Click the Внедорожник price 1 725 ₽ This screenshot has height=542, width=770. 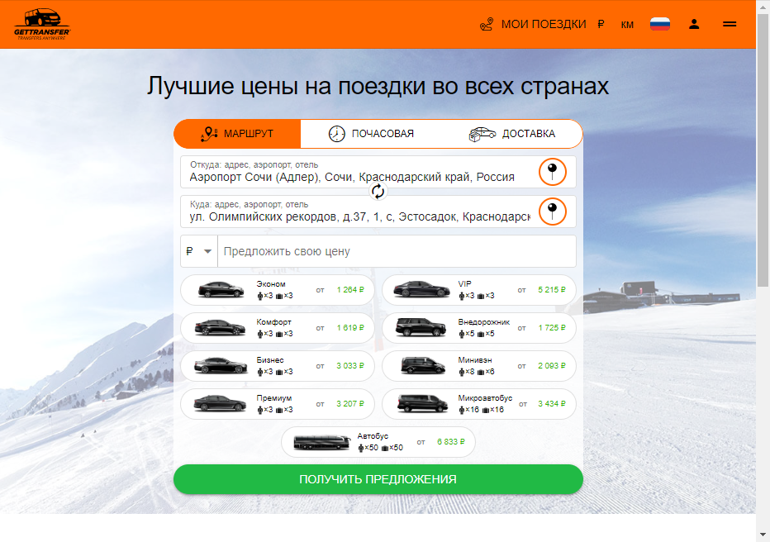point(551,327)
